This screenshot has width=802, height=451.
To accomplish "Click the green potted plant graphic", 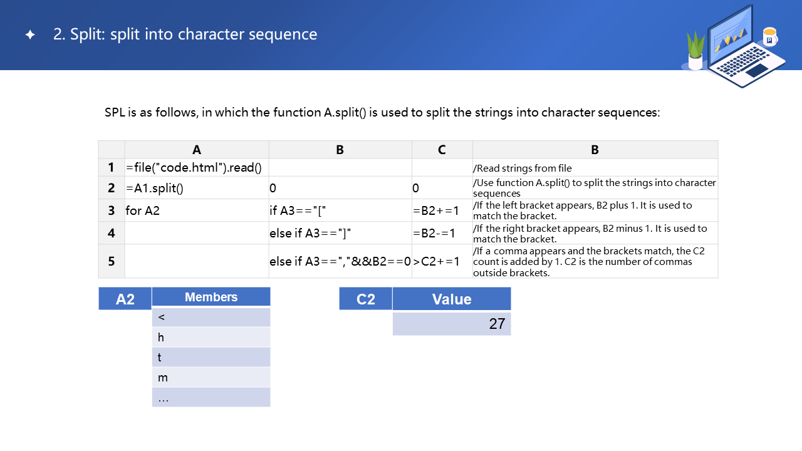I will 695,50.
